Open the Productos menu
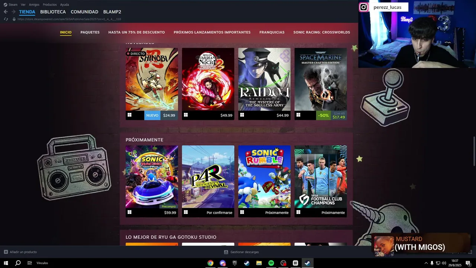Screen dimensions: 476x268 50,4
